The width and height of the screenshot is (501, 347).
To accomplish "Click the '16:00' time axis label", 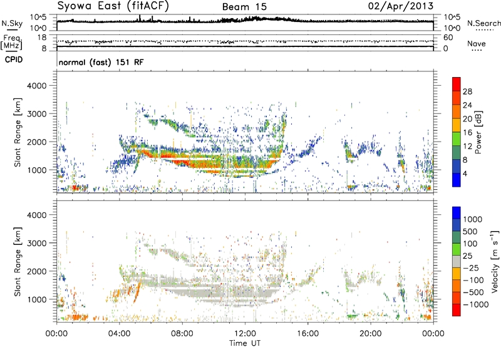I will click(307, 334).
